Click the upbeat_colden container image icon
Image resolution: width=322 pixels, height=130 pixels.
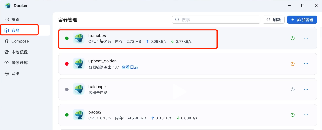point(79,64)
